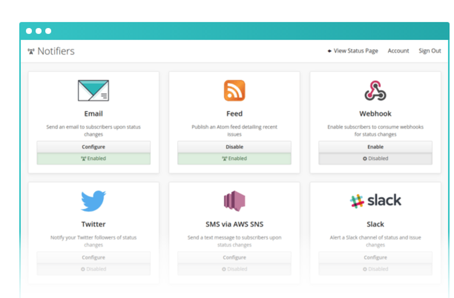The width and height of the screenshot is (454, 298).
Task: Go to the Account page
Action: pos(399,51)
